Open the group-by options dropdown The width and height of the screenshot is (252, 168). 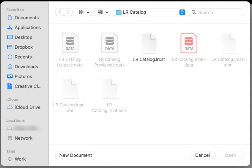[x=102, y=12]
